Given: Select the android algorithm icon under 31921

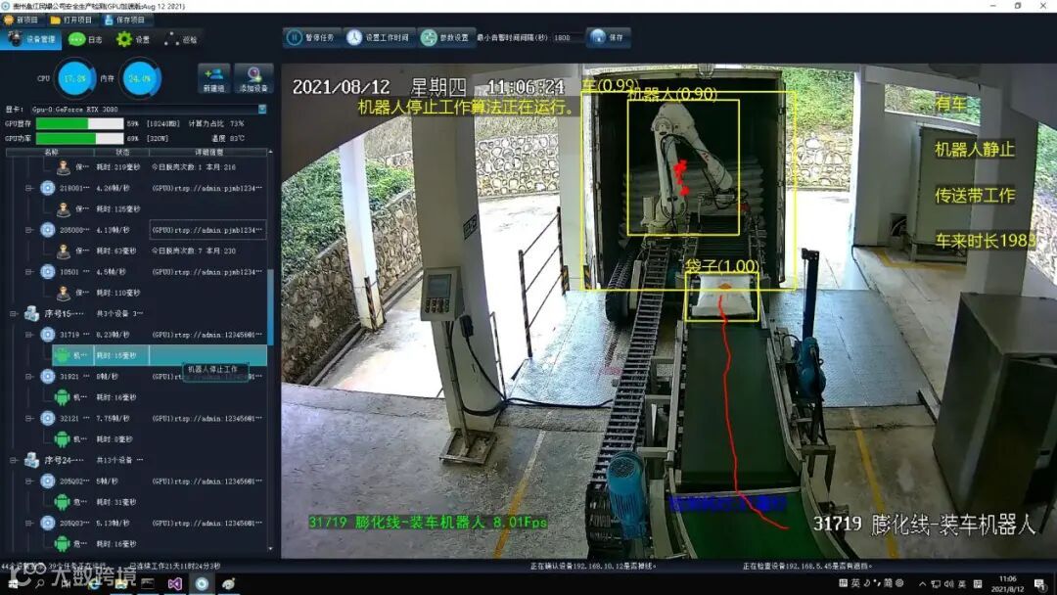Looking at the screenshot, I should coord(62,397).
